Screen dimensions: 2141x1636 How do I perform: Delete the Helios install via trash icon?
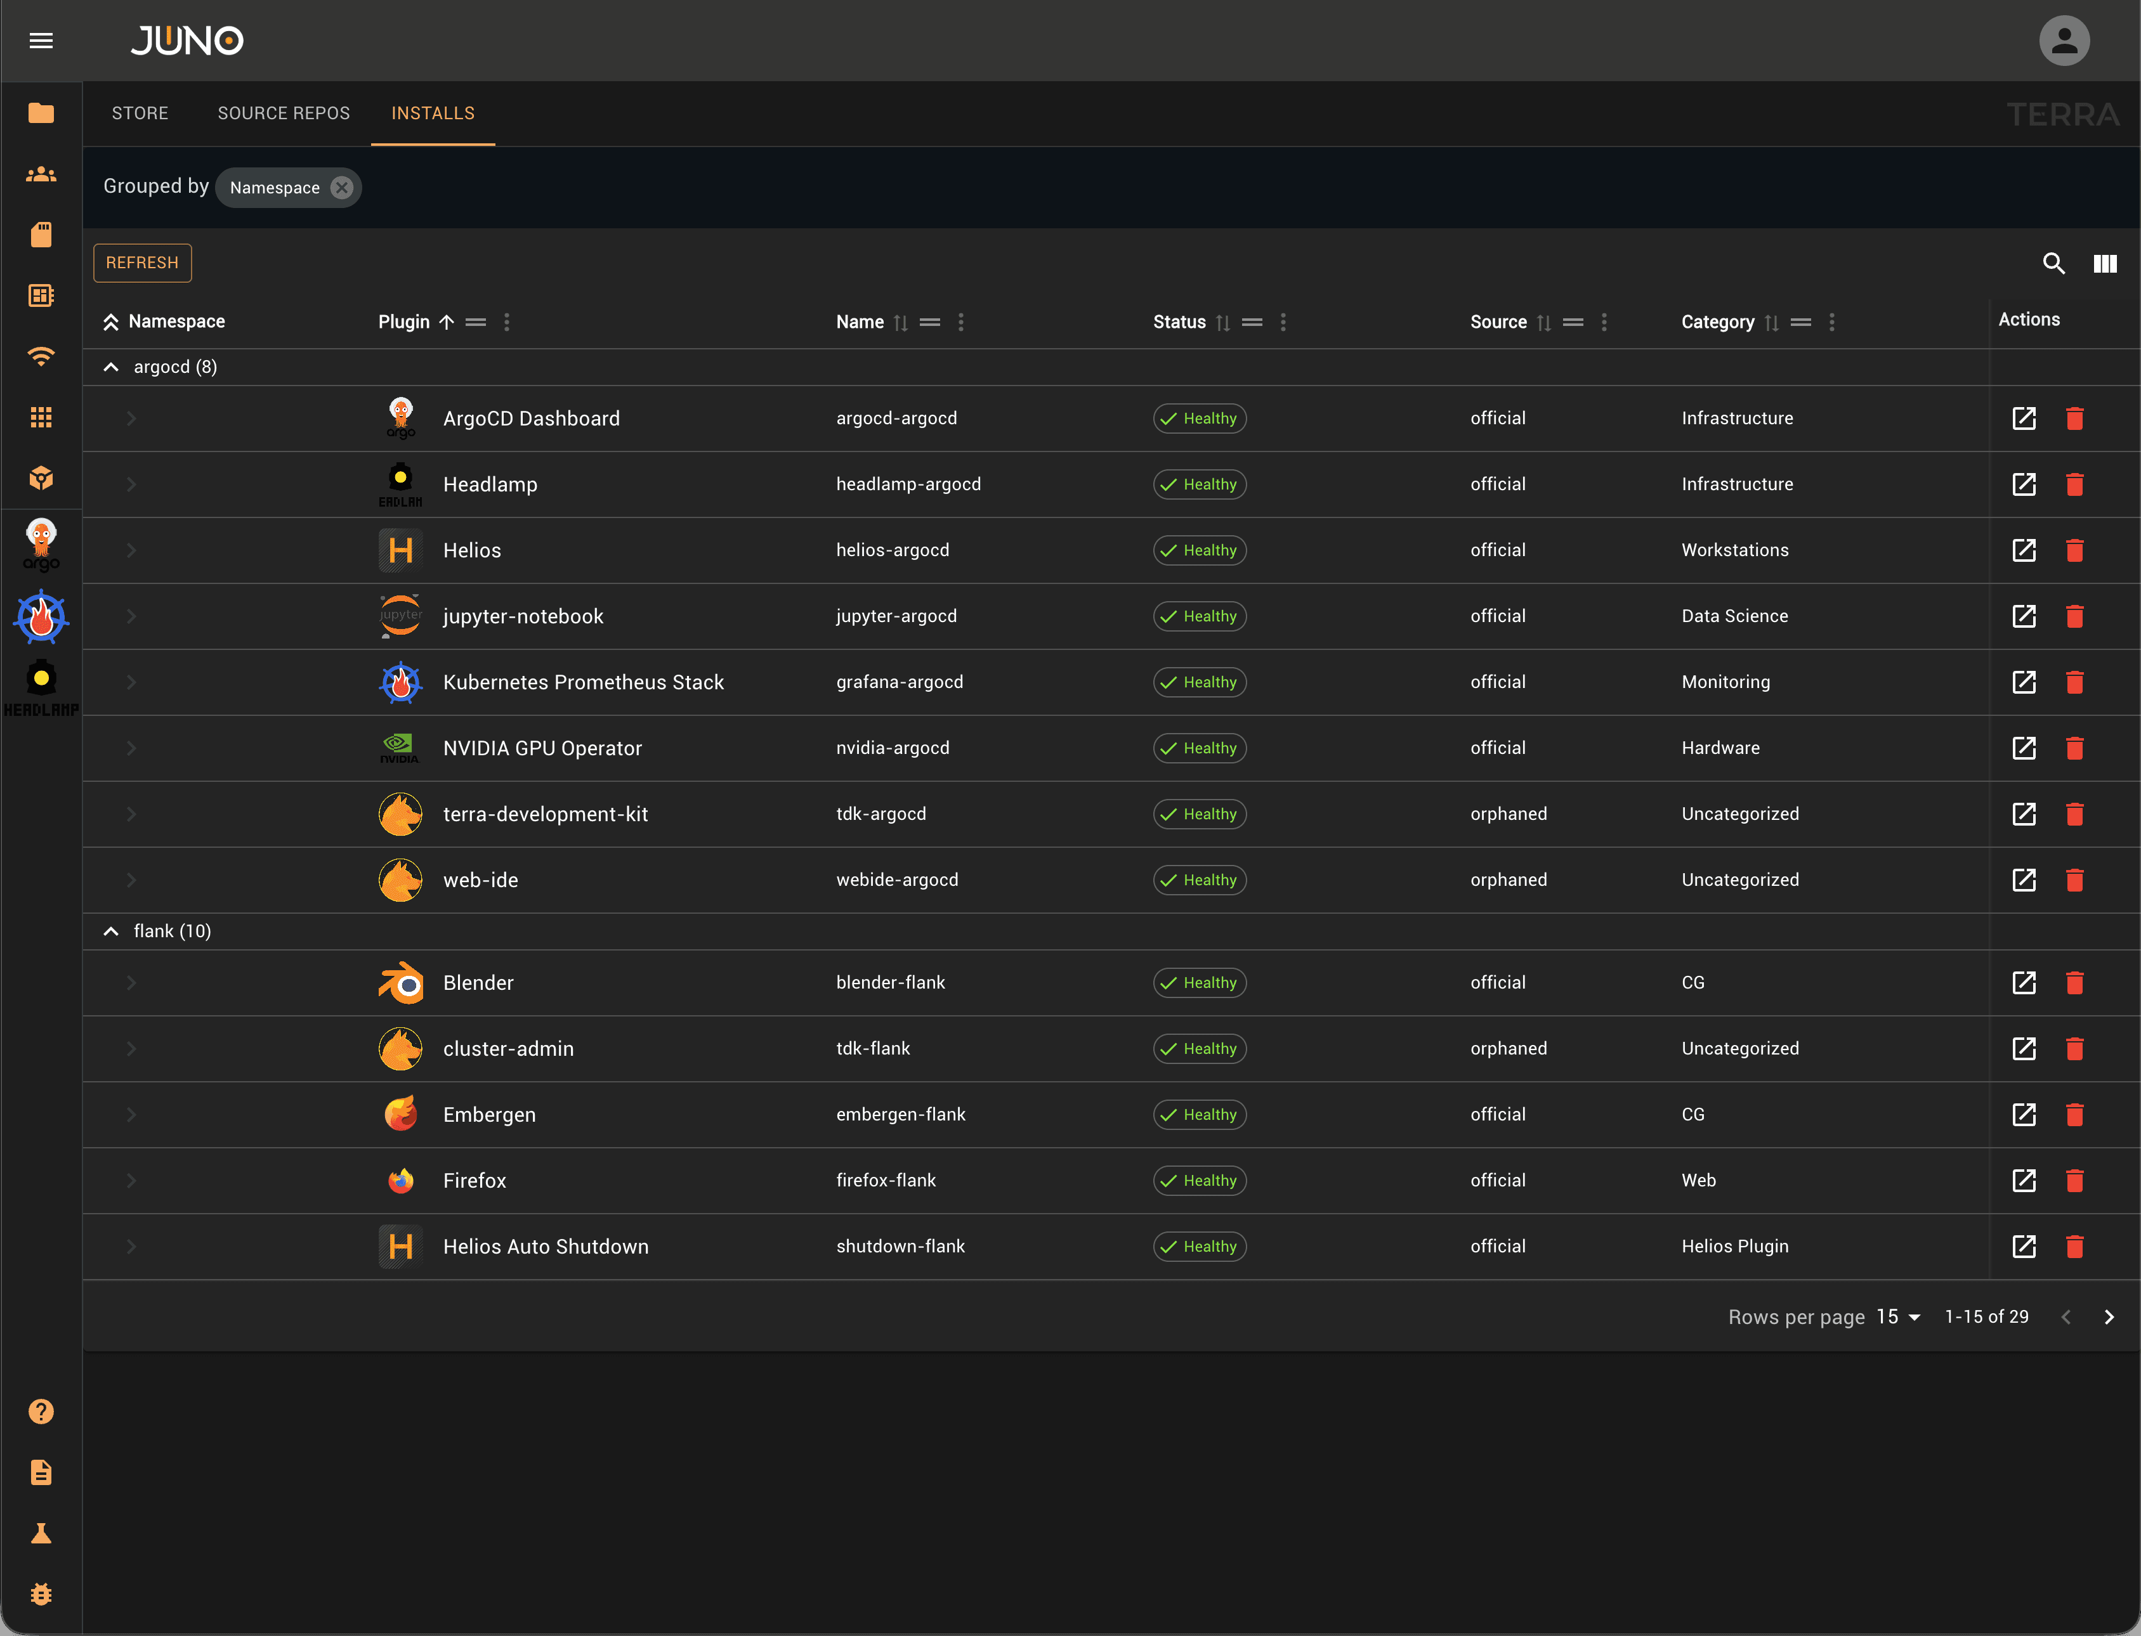(2074, 550)
